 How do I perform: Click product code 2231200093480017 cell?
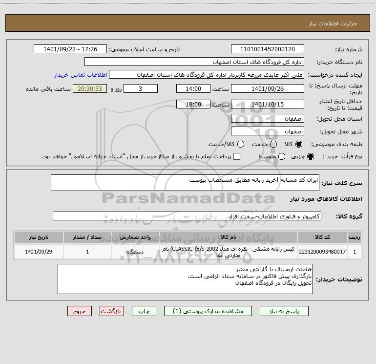pos(322,252)
